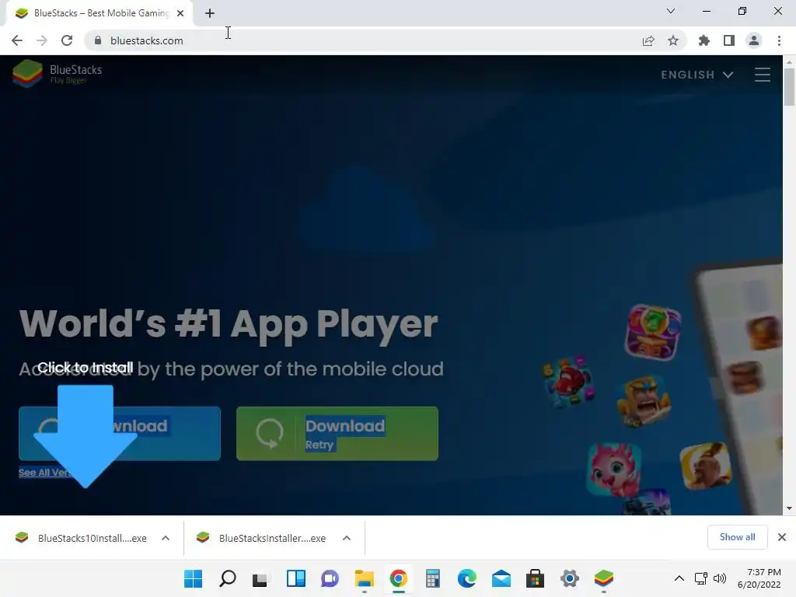Open Settings gear in taskbar
This screenshot has width=796, height=597.
570,578
